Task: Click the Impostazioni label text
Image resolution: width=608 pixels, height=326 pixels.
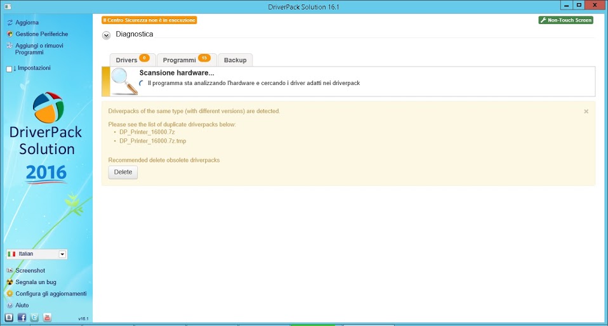Action: pos(34,68)
